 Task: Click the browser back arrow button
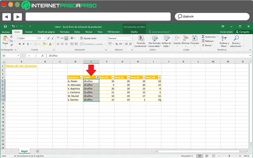[x=6, y=17]
